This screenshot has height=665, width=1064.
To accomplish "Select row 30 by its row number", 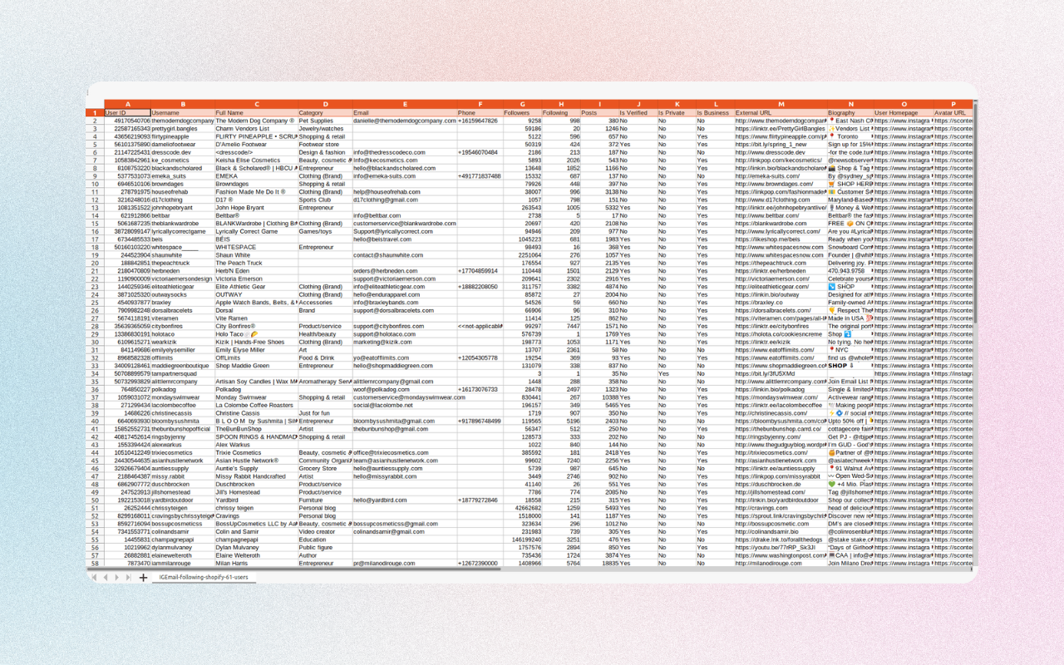I will coord(95,342).
